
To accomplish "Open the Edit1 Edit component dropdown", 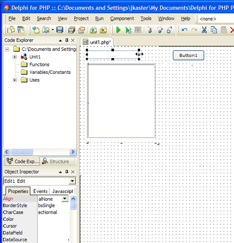I will pyautogui.click(x=72, y=181).
